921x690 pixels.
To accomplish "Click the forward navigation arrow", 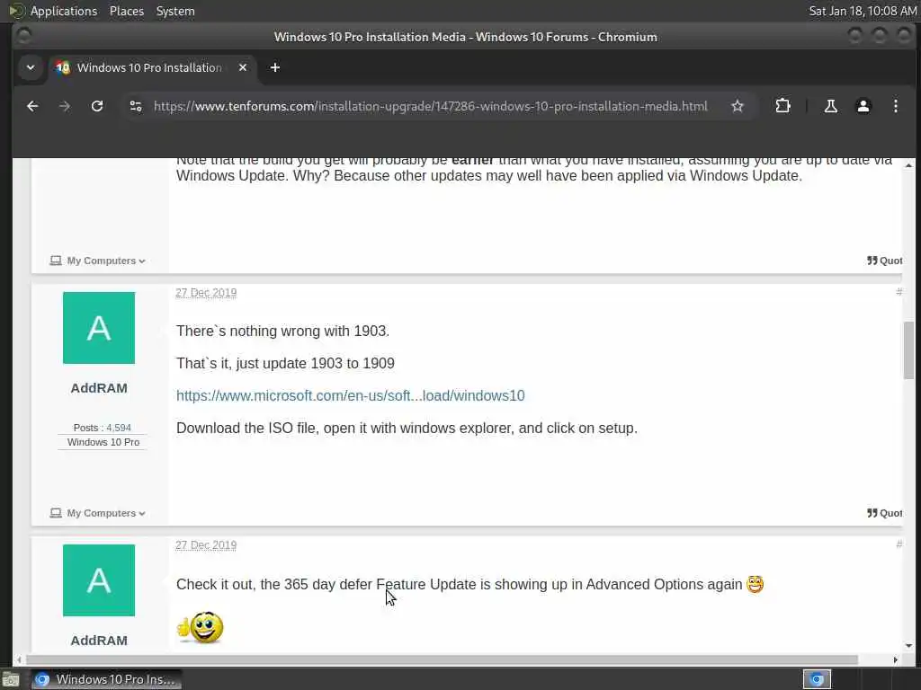I will coord(65,106).
